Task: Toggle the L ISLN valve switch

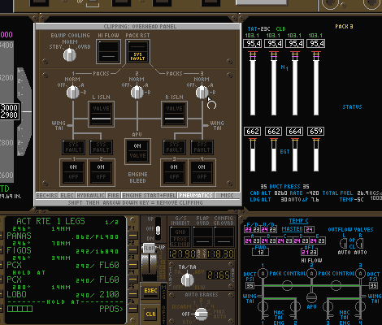Action: [101, 114]
